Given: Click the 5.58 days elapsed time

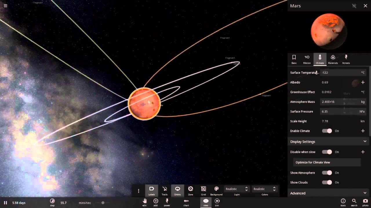Looking at the screenshot, I should tap(19, 203).
